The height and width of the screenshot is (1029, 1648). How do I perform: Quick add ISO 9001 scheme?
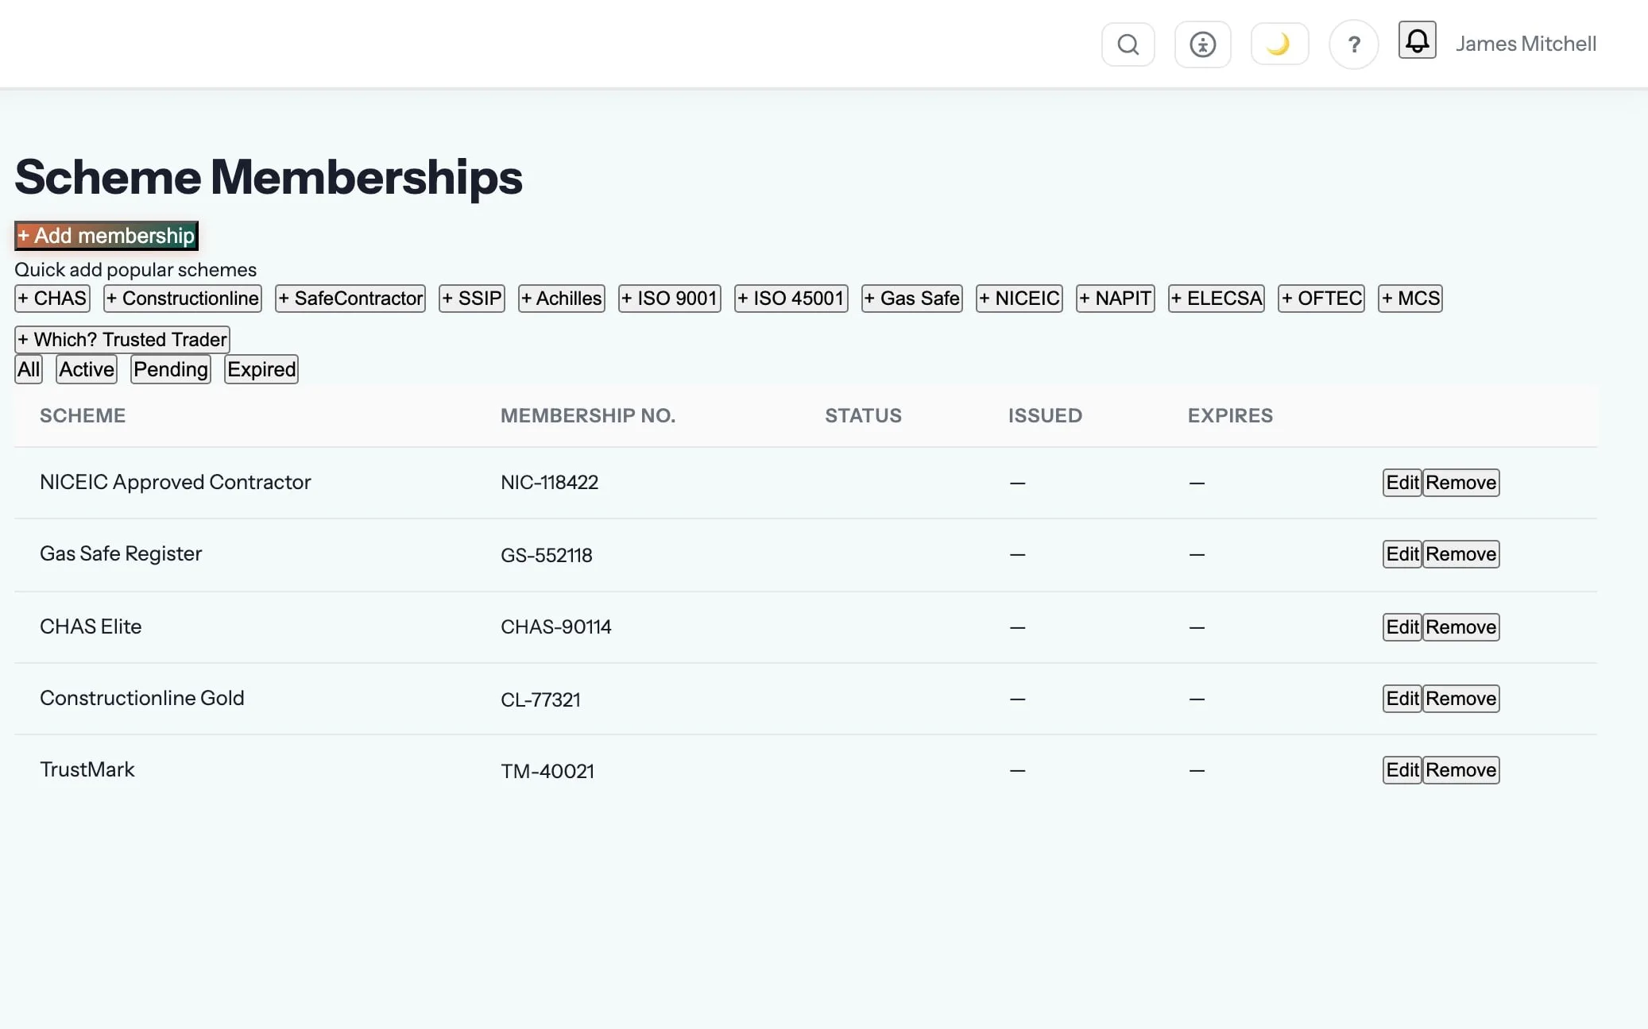[x=670, y=299]
